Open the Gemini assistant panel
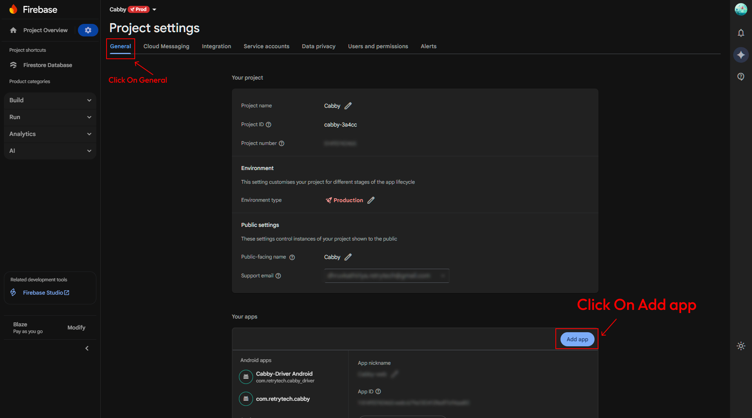This screenshot has width=752, height=418. 741,55
